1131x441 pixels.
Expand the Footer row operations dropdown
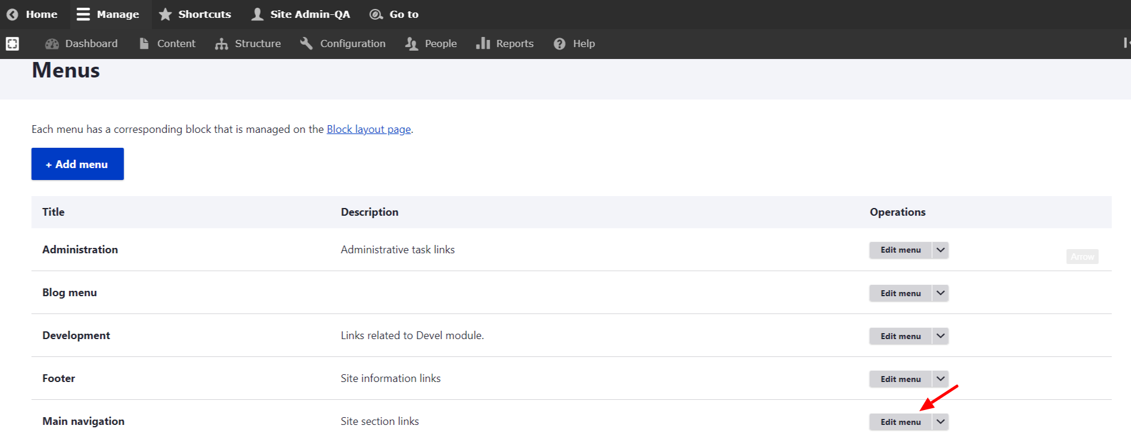tap(940, 379)
